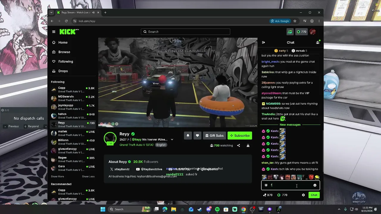Open File Explorer from the taskbar
The width and height of the screenshot is (381, 214).
coord(174,209)
